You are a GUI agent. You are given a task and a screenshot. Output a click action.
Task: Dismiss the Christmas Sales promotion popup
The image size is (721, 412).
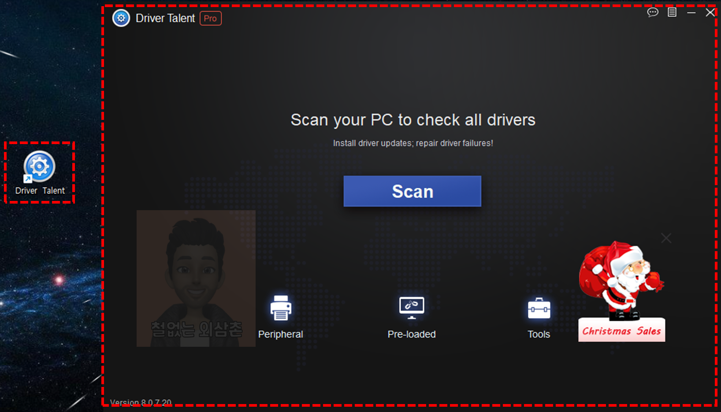coord(666,238)
